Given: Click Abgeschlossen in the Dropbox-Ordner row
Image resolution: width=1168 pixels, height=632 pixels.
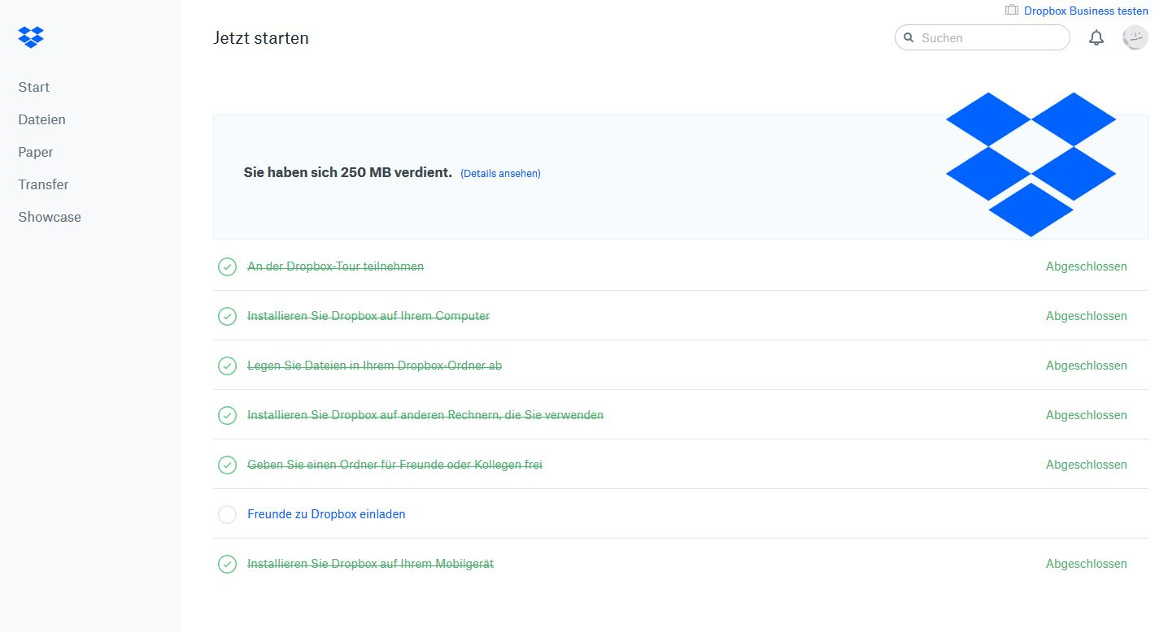Looking at the screenshot, I should pyautogui.click(x=1087, y=366).
